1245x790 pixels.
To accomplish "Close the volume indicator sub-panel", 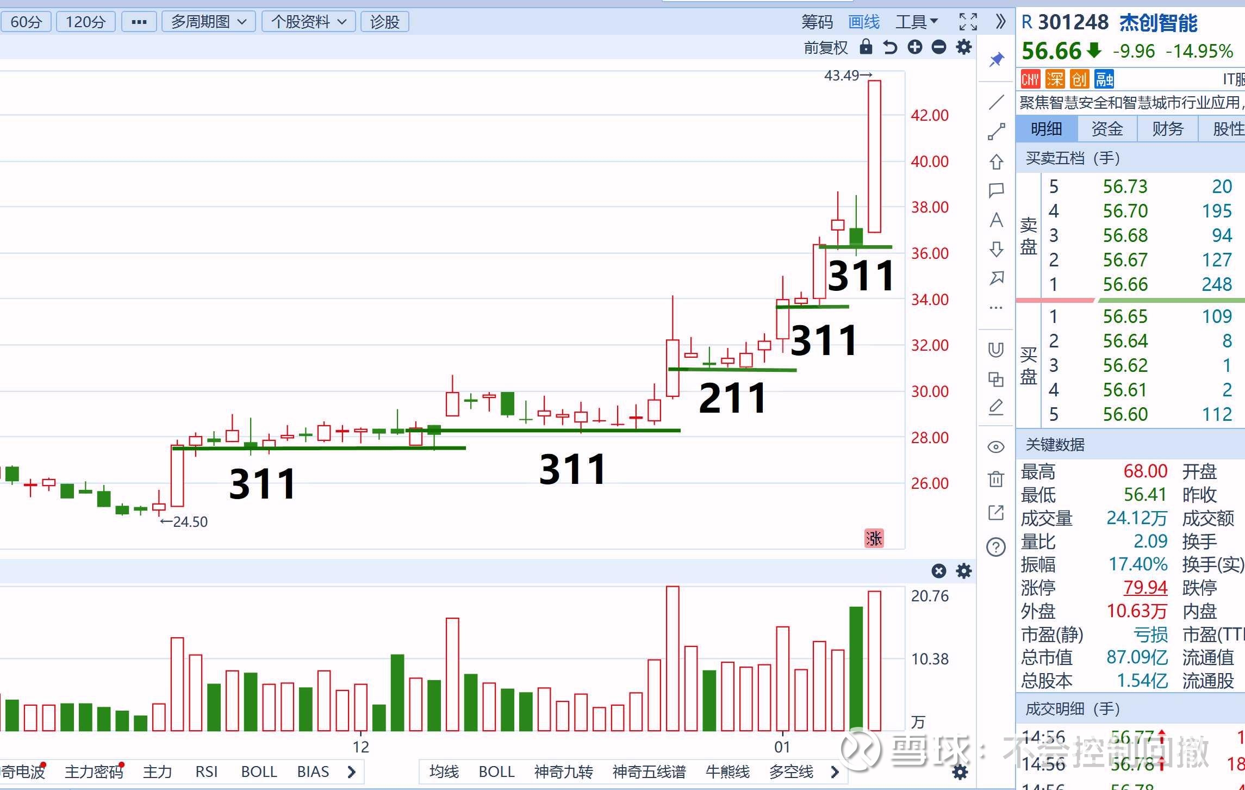I will (x=938, y=571).
